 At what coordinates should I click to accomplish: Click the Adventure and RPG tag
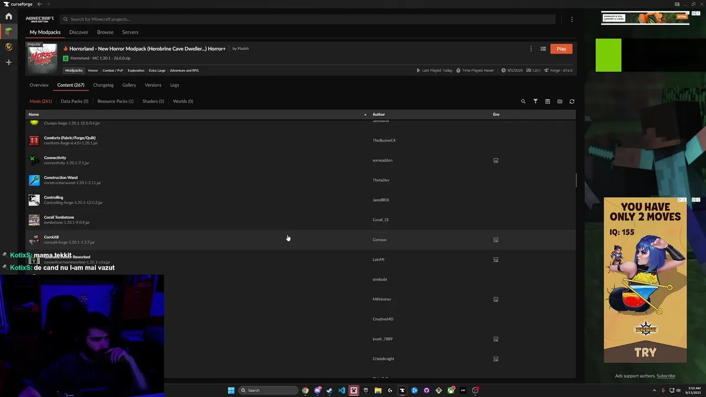tap(184, 71)
